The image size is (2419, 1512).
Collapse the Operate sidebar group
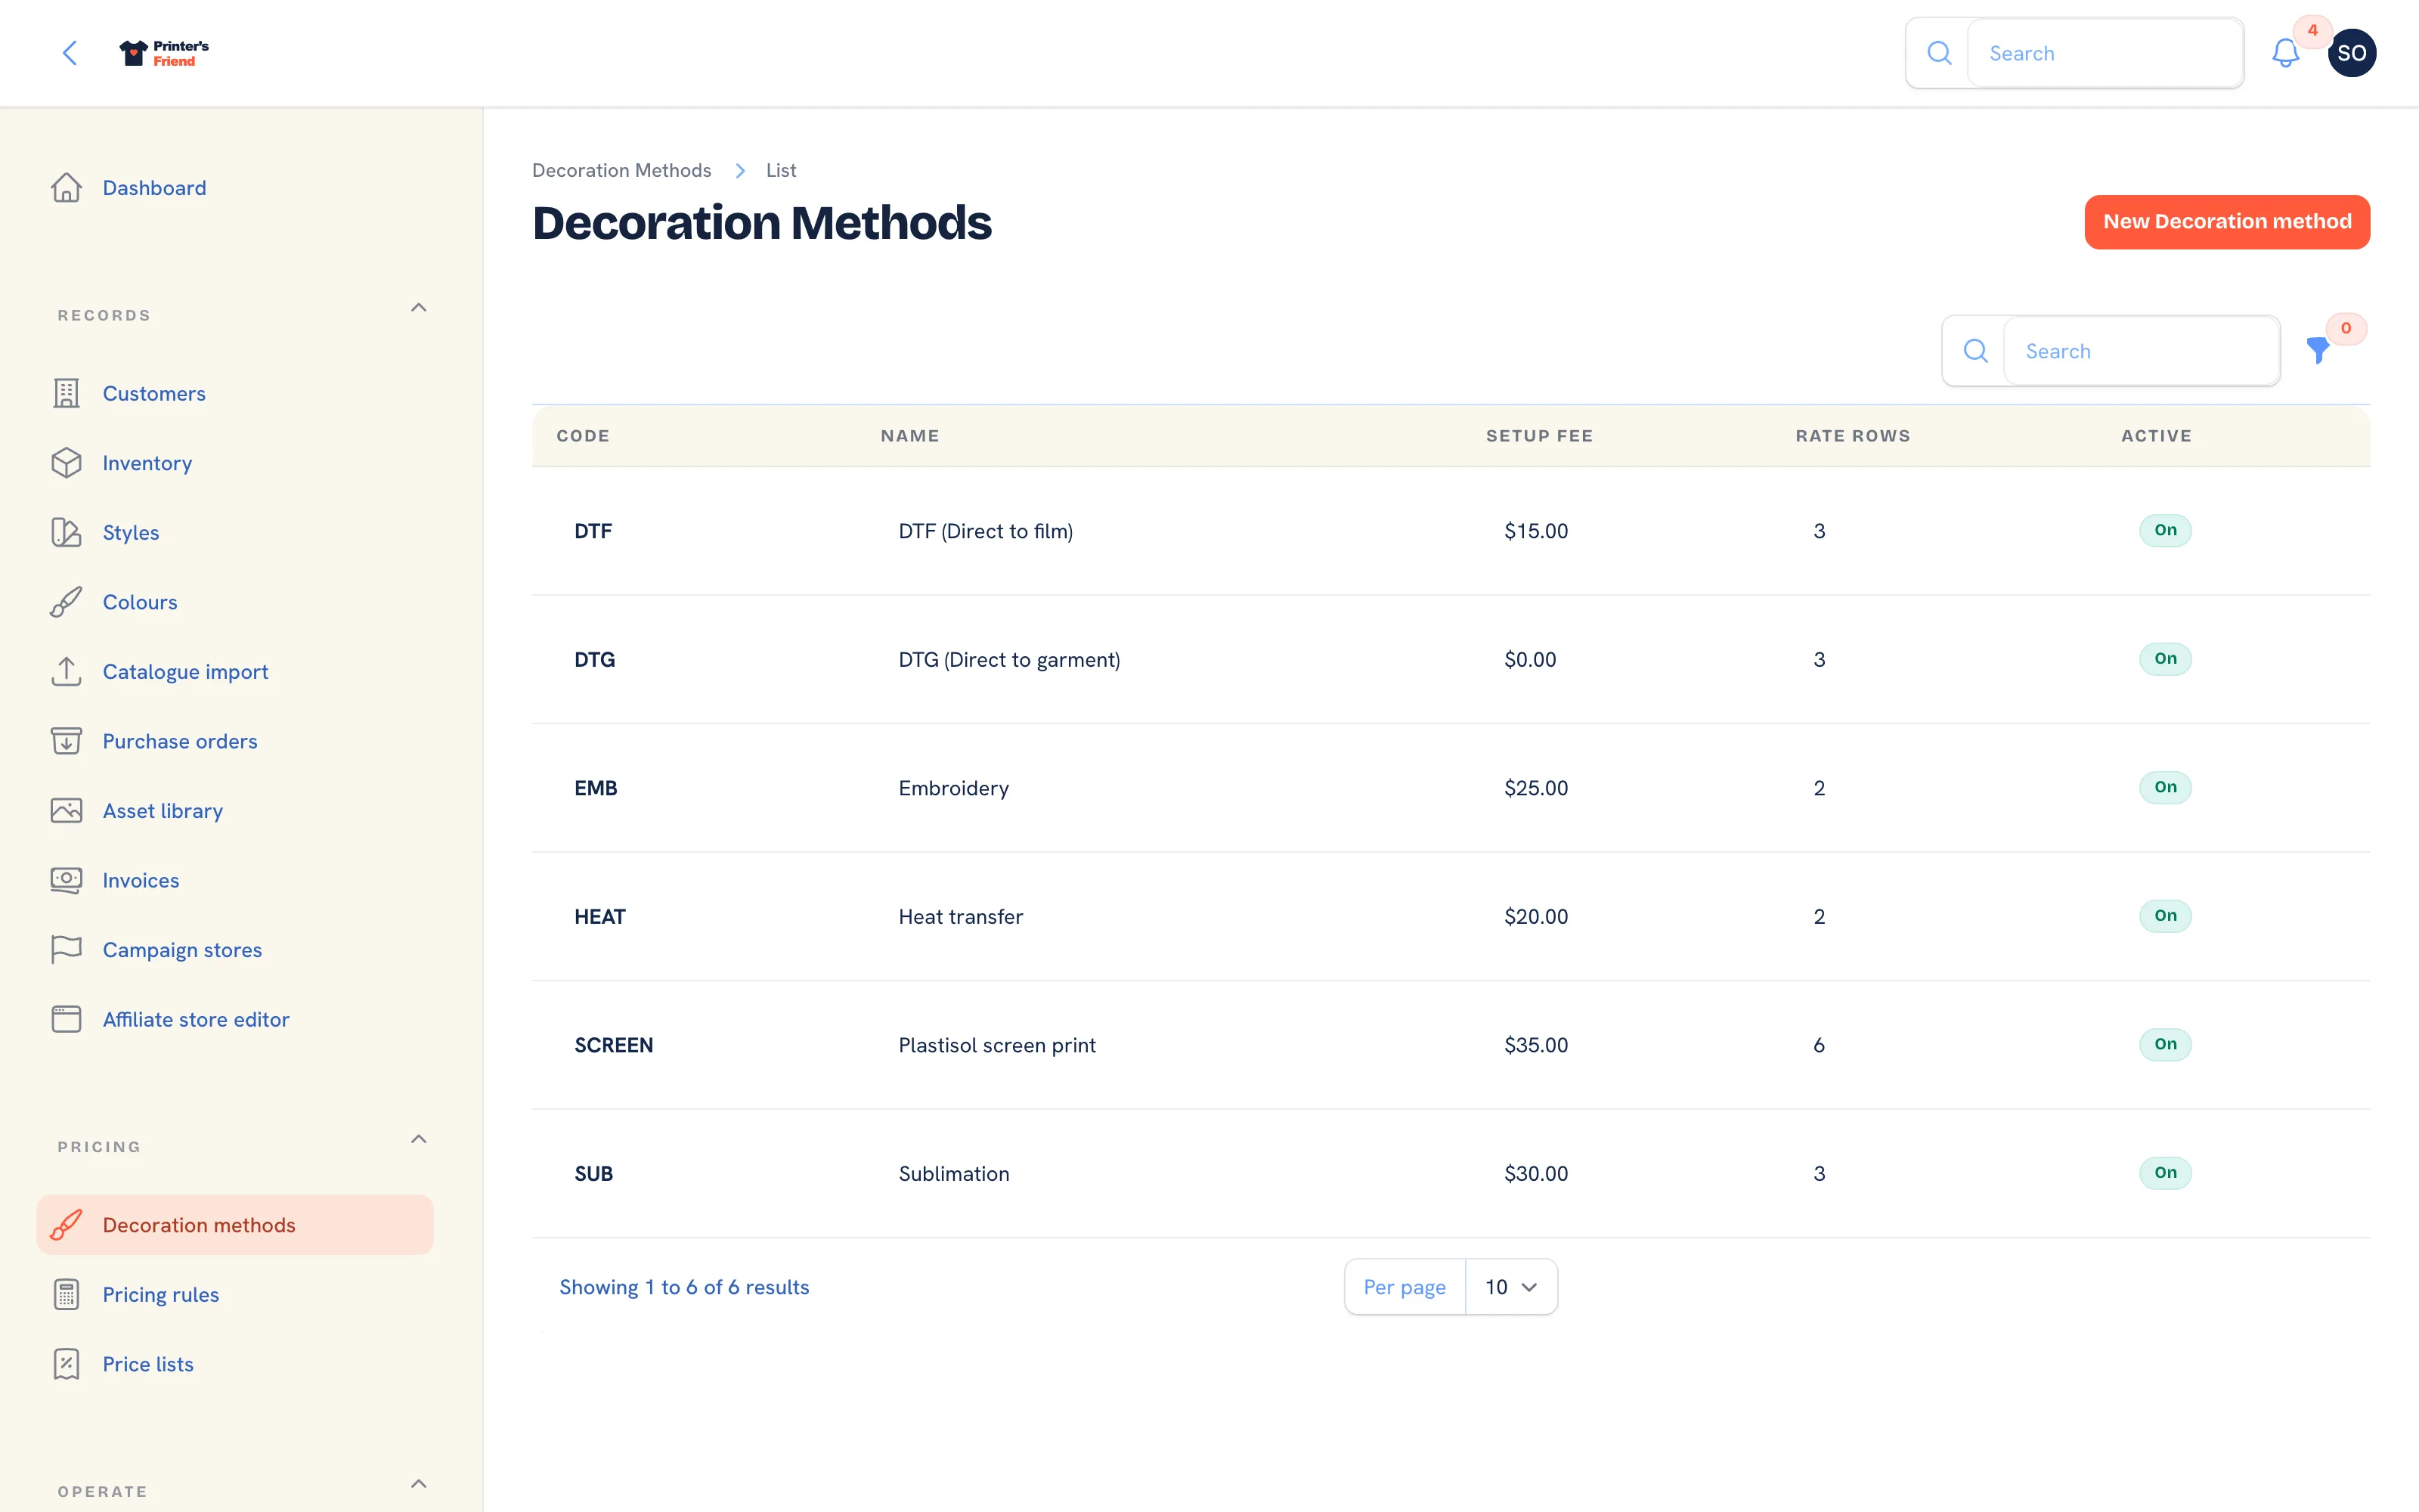pos(419,1484)
